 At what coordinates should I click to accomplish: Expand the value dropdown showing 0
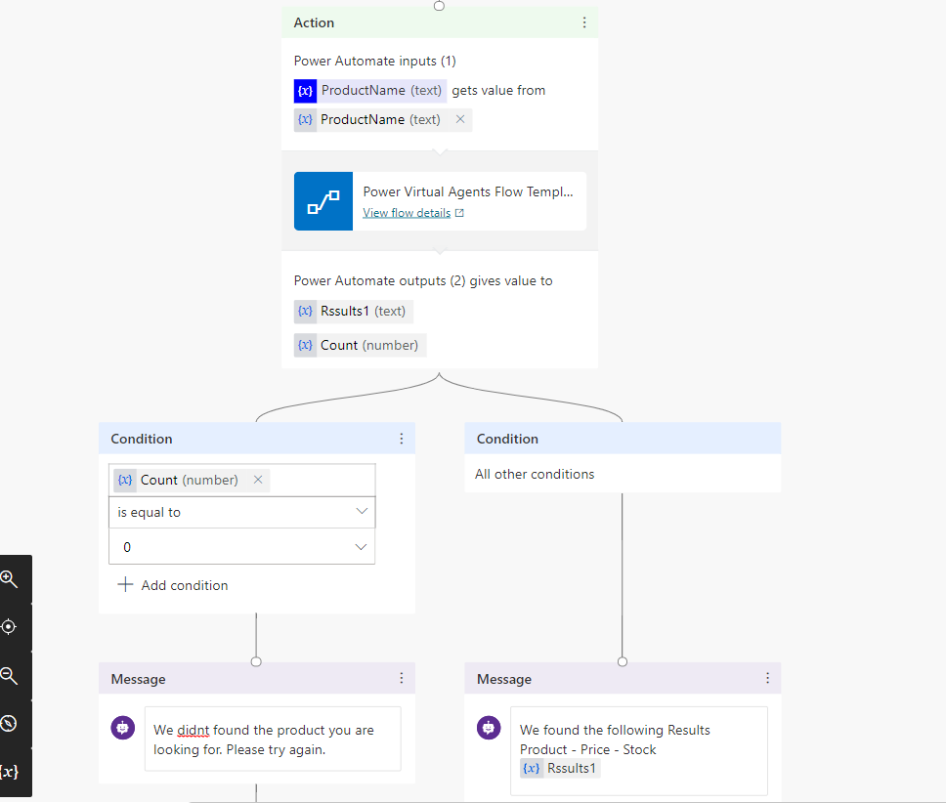point(362,547)
